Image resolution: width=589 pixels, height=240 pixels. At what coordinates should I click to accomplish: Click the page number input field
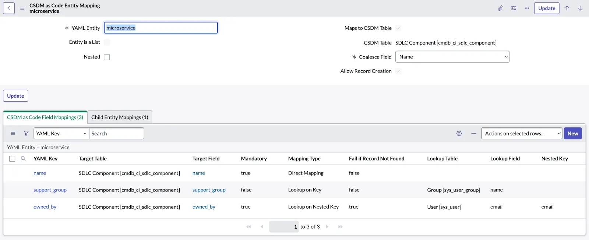click(x=284, y=227)
